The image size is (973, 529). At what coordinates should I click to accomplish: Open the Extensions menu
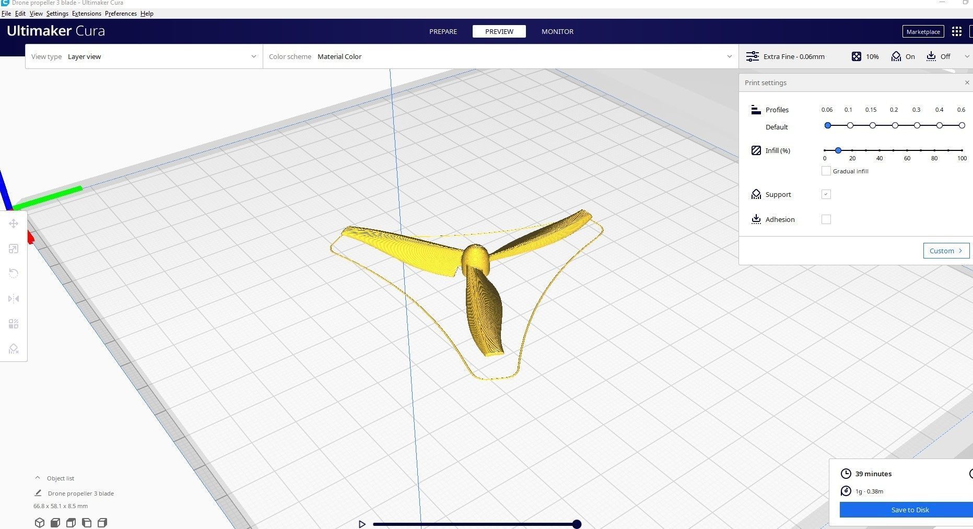pyautogui.click(x=87, y=14)
